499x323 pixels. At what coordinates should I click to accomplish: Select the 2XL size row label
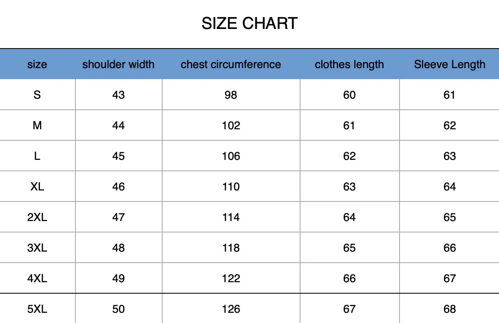37,217
